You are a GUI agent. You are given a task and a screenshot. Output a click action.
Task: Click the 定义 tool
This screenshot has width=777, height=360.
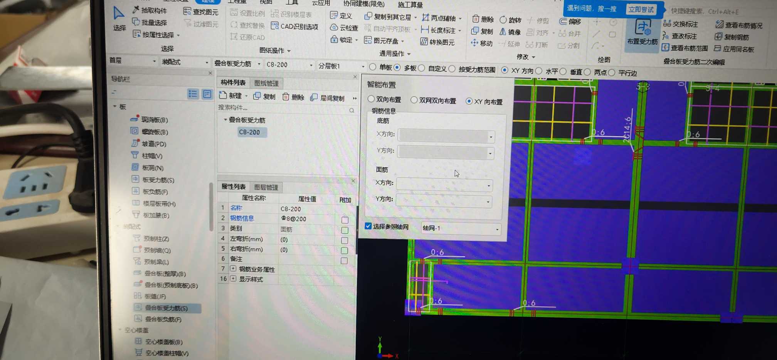tap(341, 16)
